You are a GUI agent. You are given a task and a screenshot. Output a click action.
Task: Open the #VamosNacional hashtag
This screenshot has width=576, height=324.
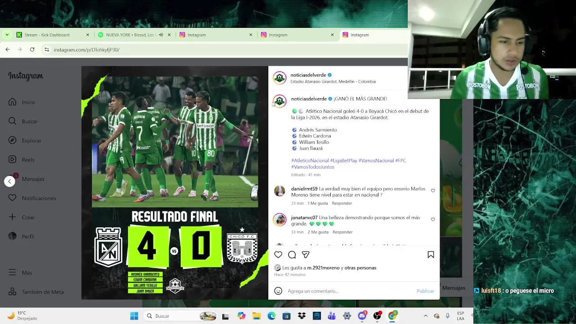coord(376,161)
